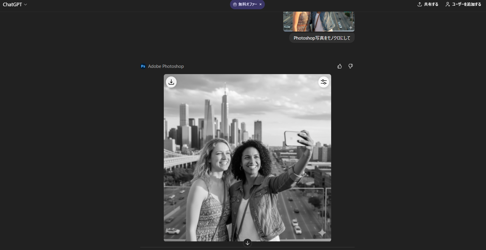This screenshot has width=486, height=250.
Task: Click the sparkle icon on monochrome image
Action: [322, 233]
